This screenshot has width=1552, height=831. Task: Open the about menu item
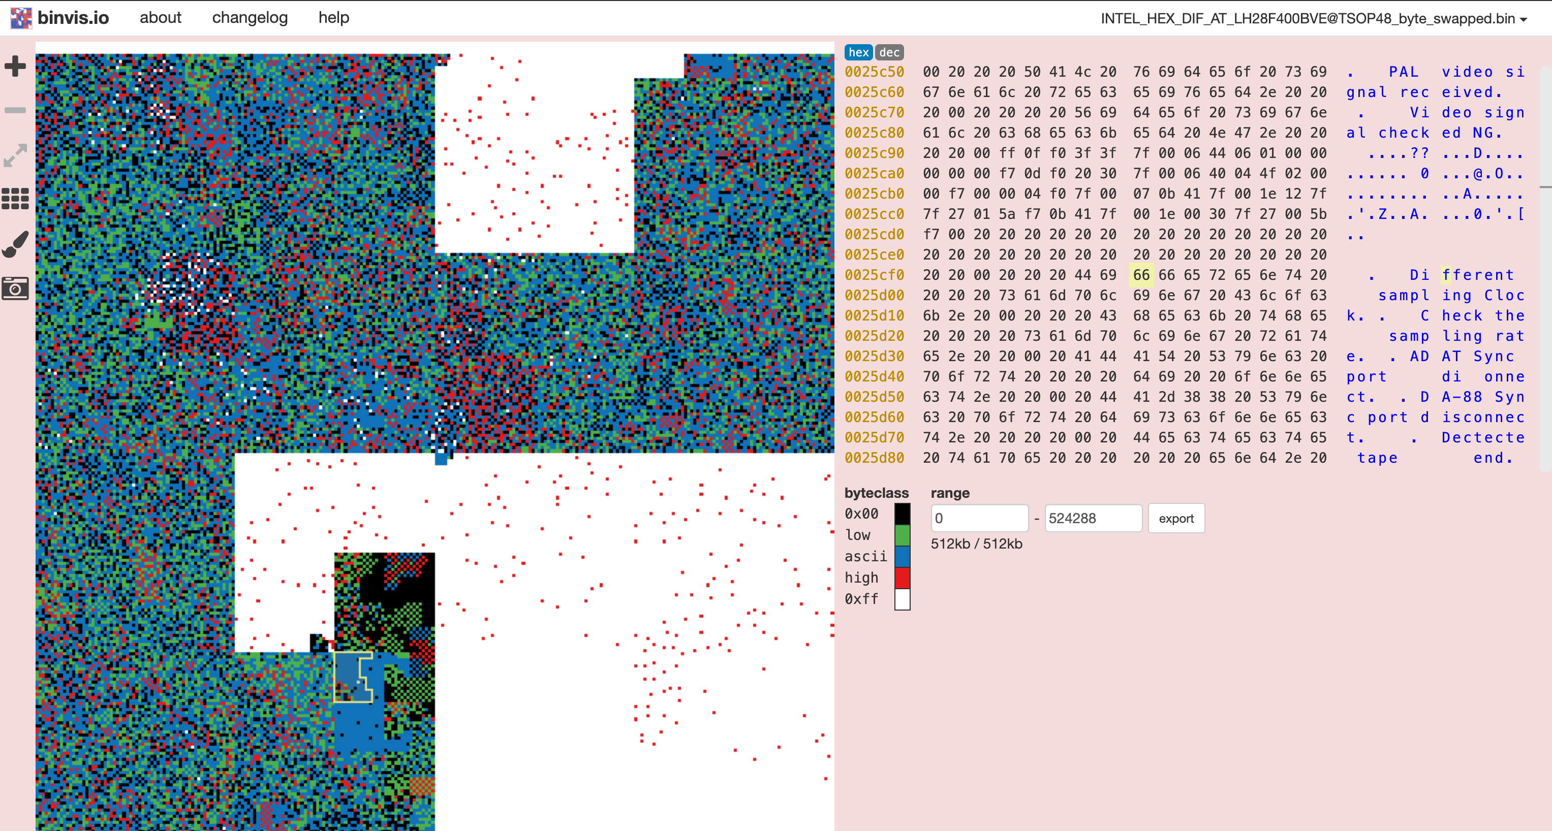pyautogui.click(x=160, y=18)
